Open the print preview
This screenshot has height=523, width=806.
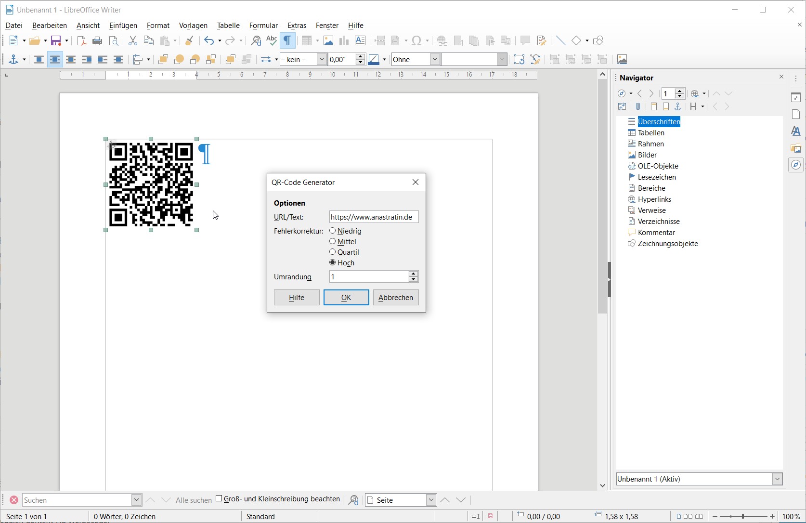[114, 40]
